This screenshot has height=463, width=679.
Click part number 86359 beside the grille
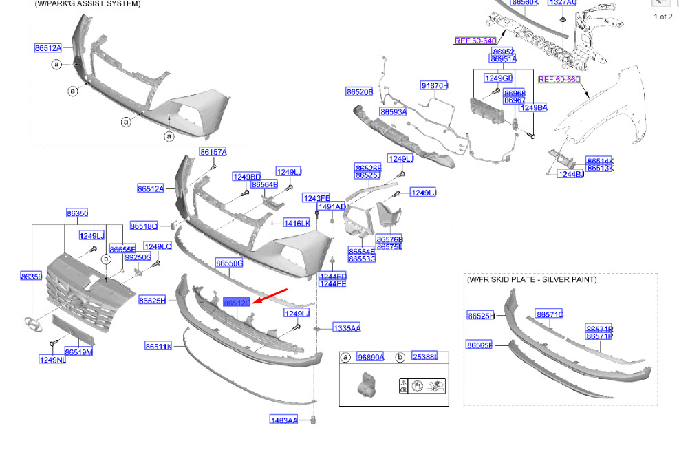tap(32, 276)
